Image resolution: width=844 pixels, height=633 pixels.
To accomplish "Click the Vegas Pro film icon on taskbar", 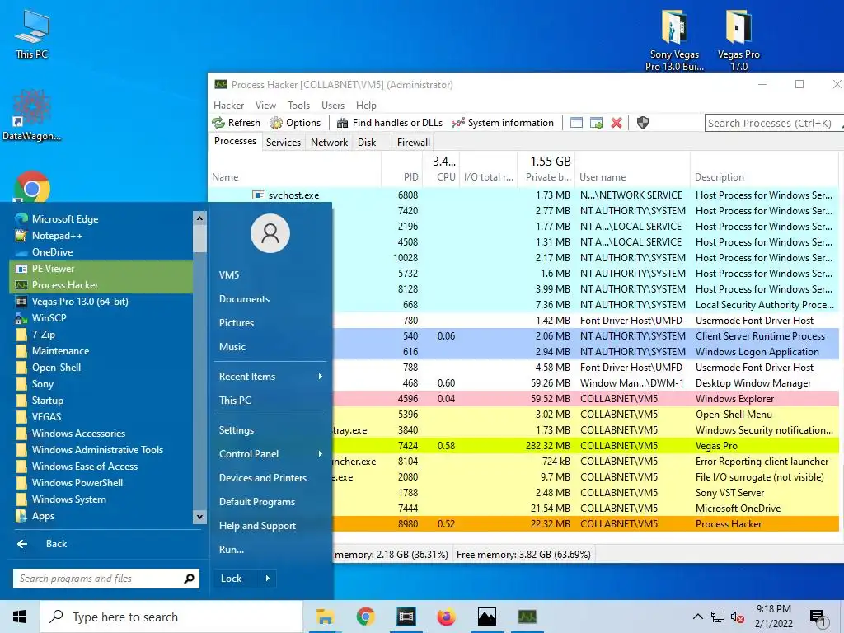I will [x=406, y=617].
